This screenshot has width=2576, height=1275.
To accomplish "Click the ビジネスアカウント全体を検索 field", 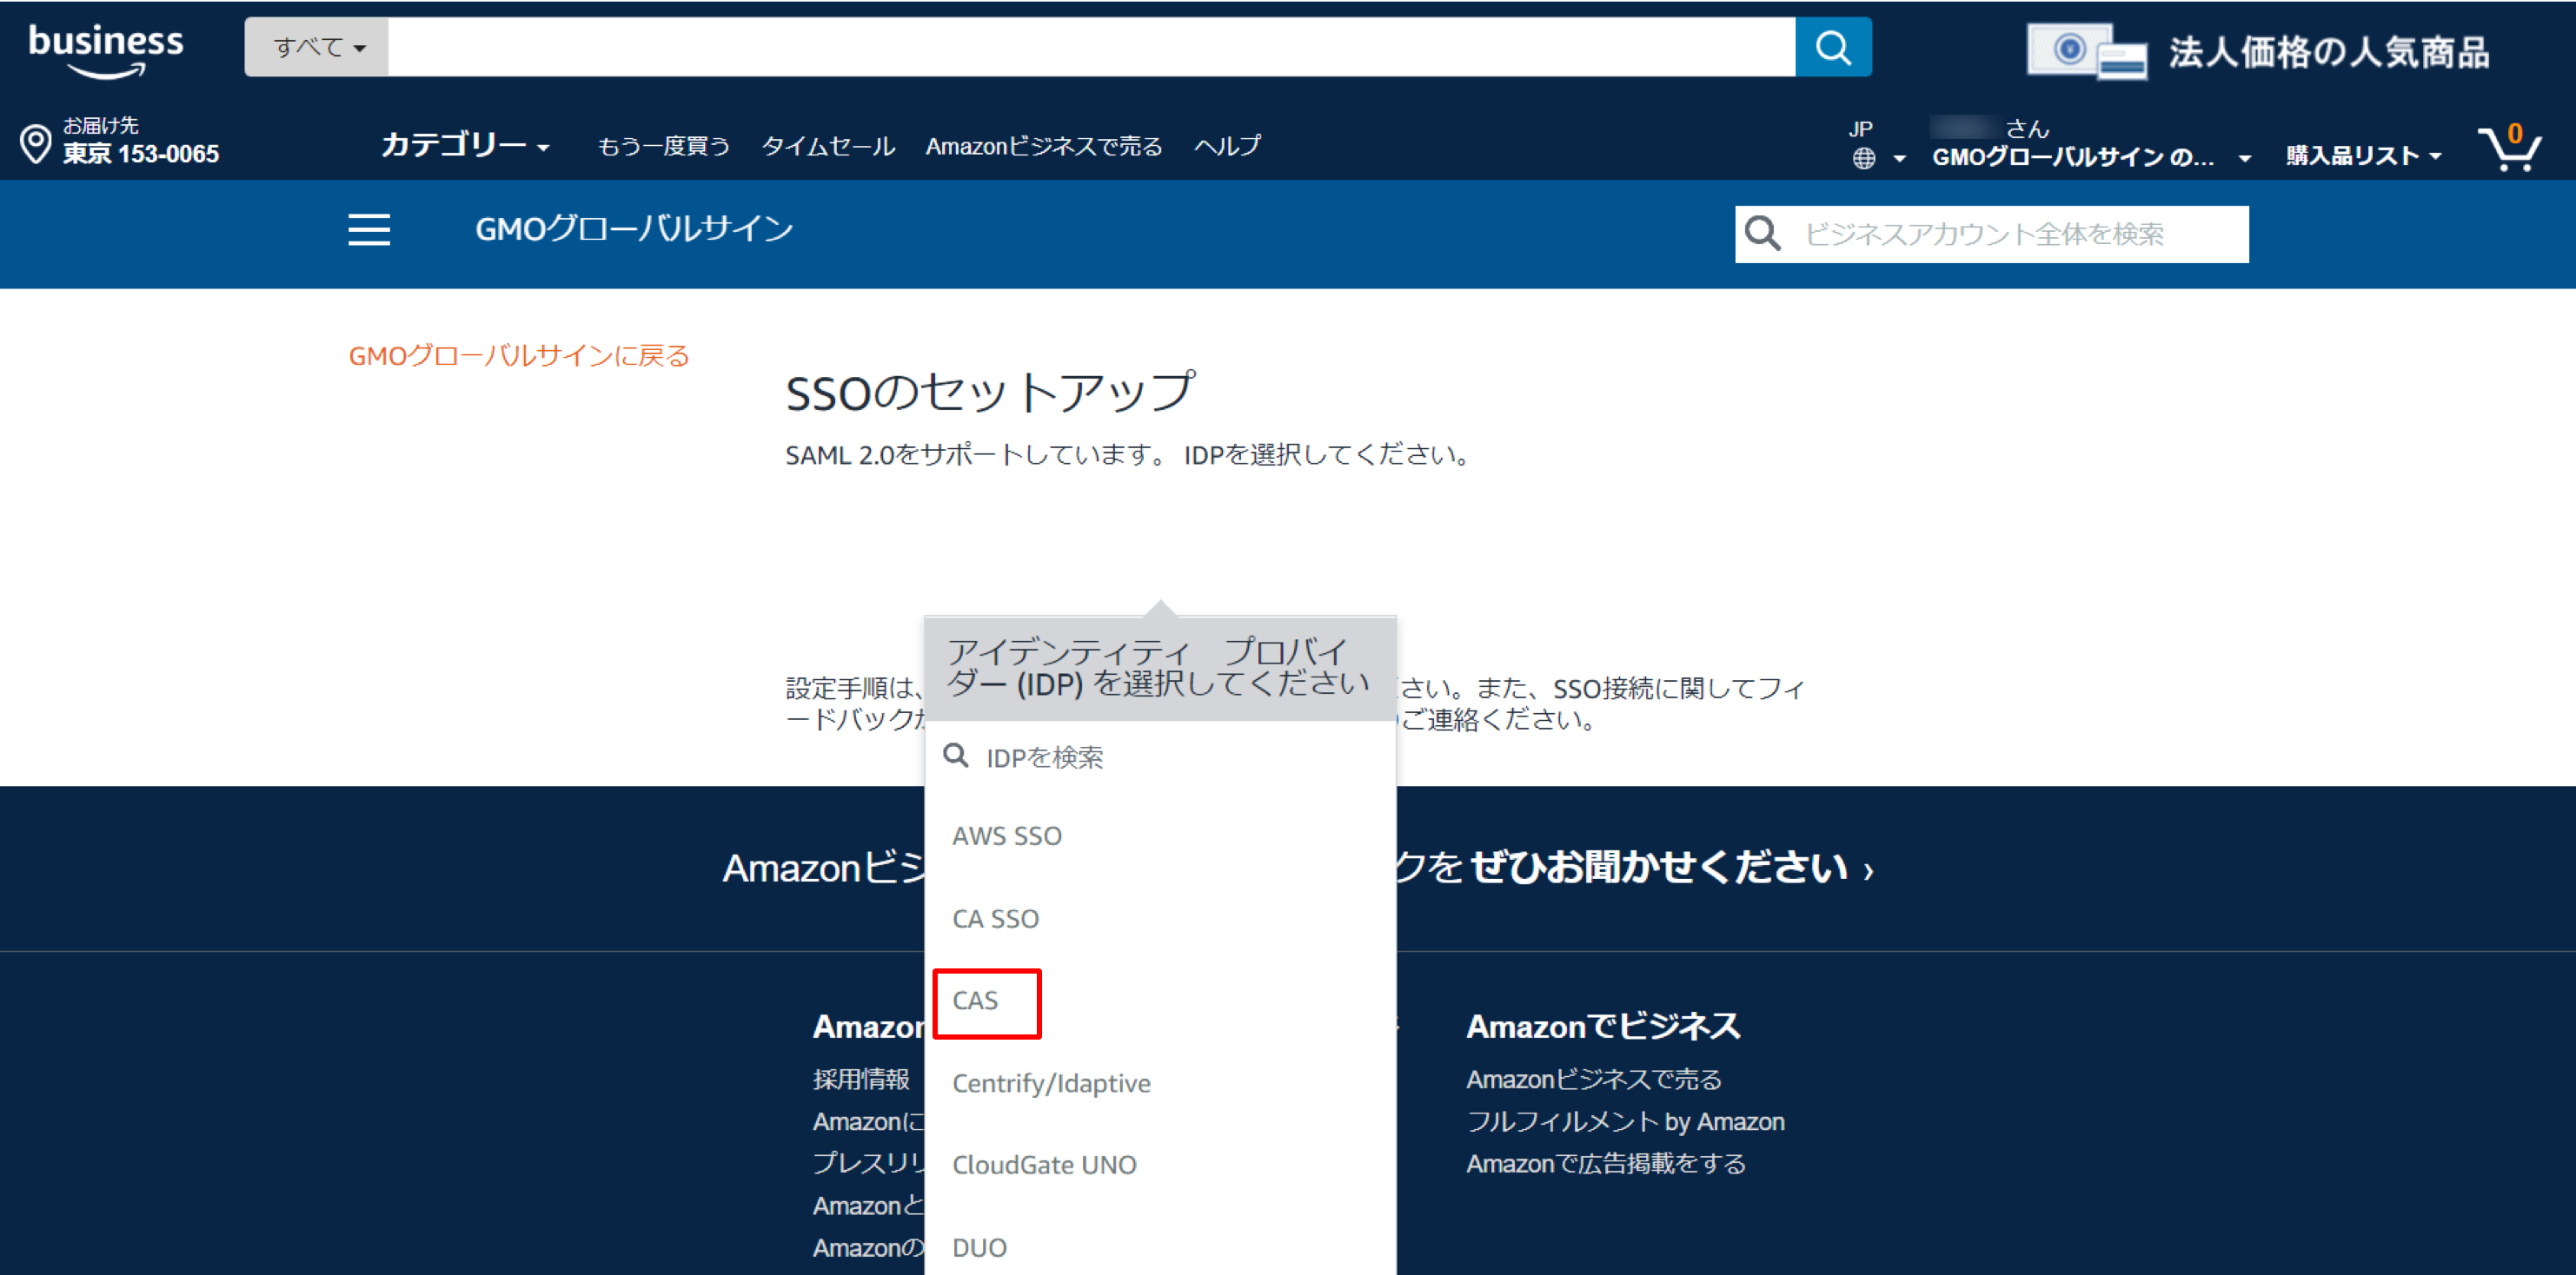I will pyautogui.click(x=1991, y=234).
